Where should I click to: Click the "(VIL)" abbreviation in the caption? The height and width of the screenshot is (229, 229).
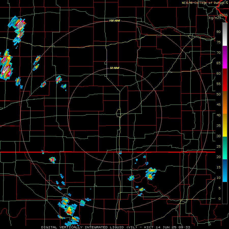pos(132,227)
